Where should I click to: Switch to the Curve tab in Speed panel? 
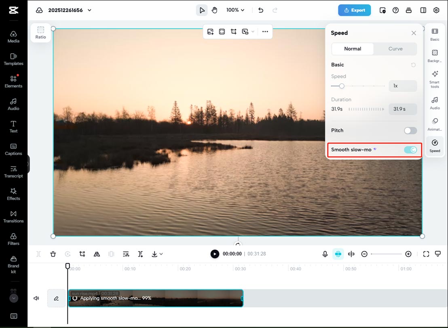pos(395,48)
